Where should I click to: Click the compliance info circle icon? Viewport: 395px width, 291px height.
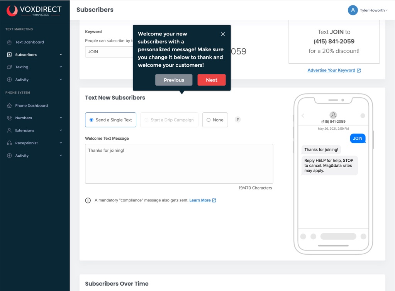[x=88, y=200]
